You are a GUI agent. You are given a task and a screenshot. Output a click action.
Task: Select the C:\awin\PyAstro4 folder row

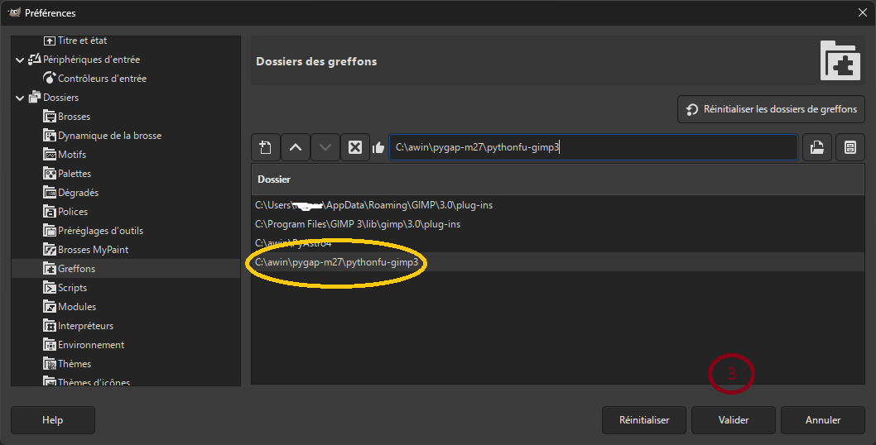[557, 243]
